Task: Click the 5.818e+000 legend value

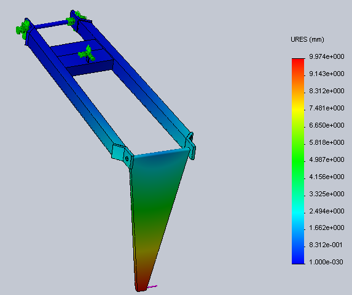Action: (327, 142)
